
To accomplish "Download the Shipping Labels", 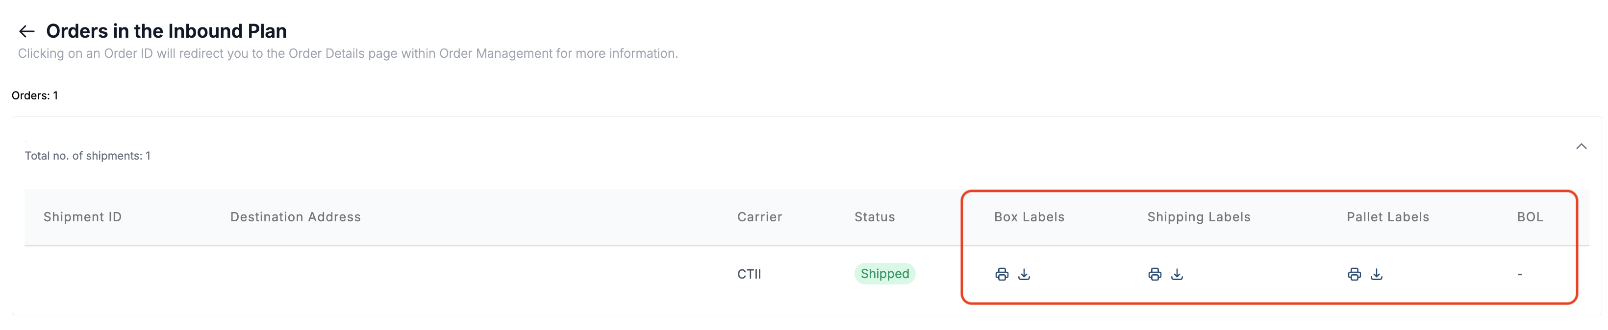I will [x=1177, y=275].
